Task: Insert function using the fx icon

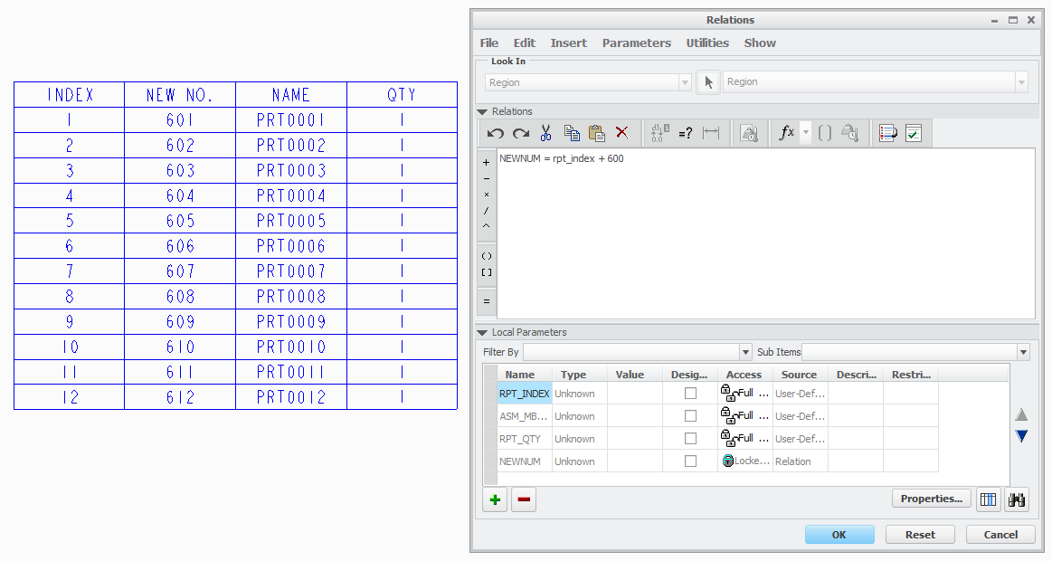Action: pyautogui.click(x=786, y=132)
